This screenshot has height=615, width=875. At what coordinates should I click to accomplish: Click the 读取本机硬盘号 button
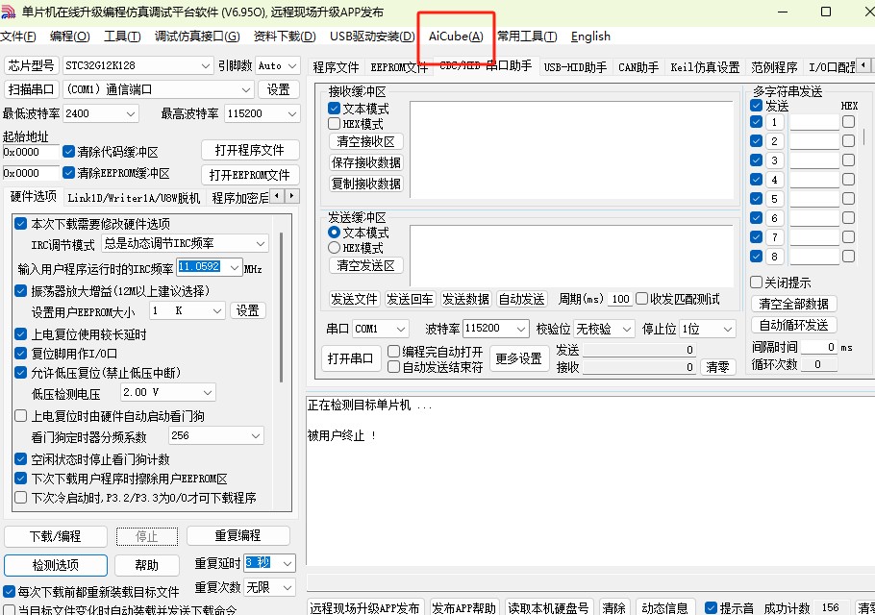click(x=548, y=607)
